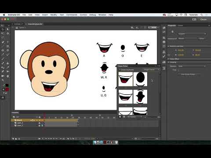Click the new layer icon below timeline
Image resolution: width=211 pixels, height=158 pixels.
point(13,139)
